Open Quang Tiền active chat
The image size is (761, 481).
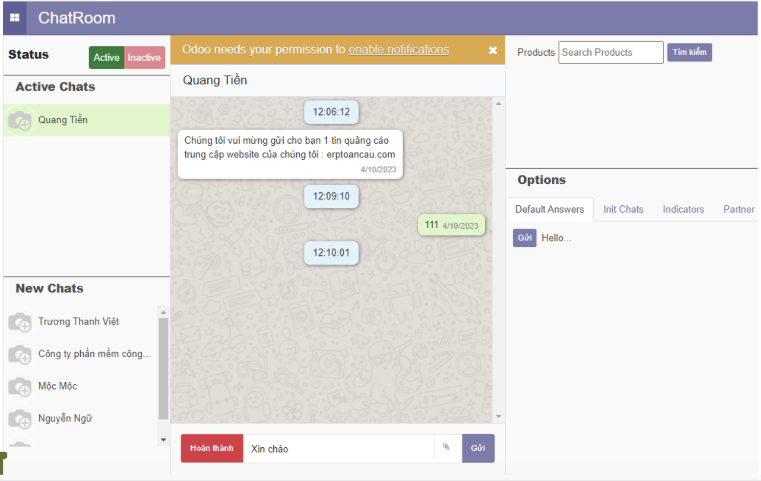pyautogui.click(x=87, y=120)
